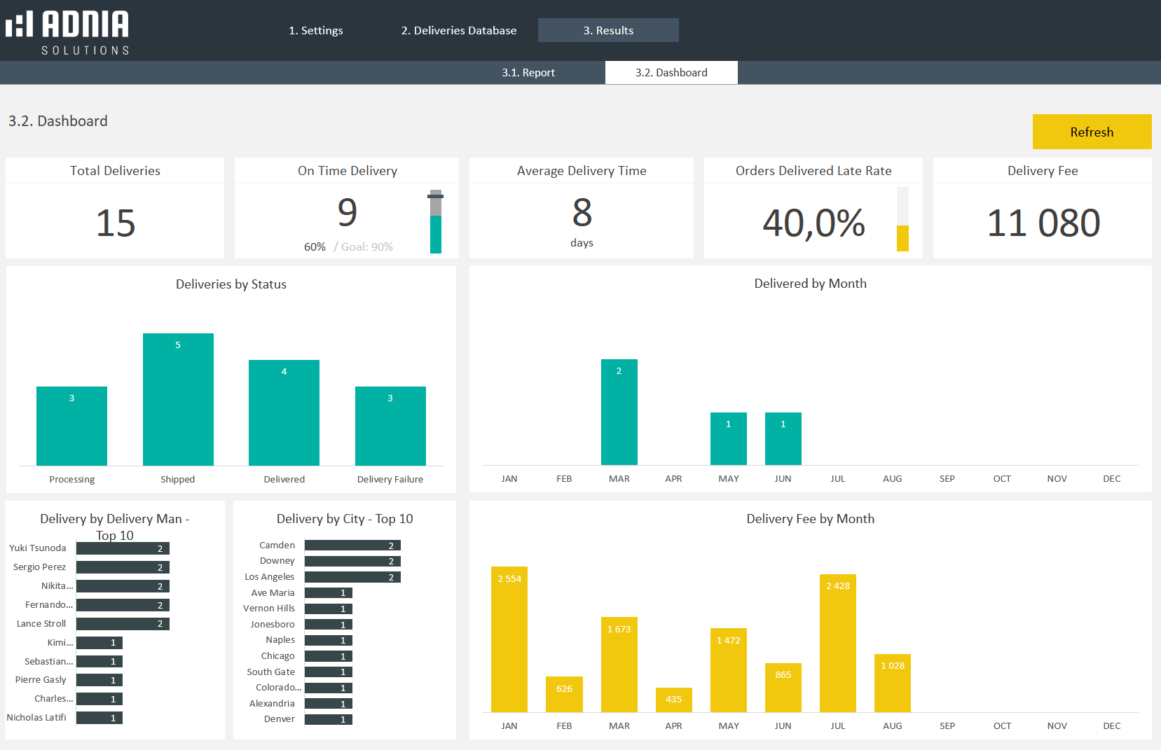Image resolution: width=1161 pixels, height=750 pixels.
Task: Open the 3.1. Report sub-tab
Action: [x=528, y=72]
